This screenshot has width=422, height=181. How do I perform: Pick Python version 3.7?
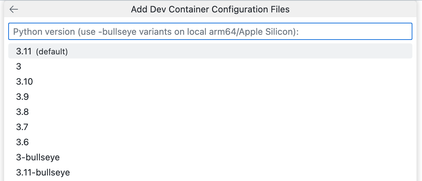click(x=22, y=127)
